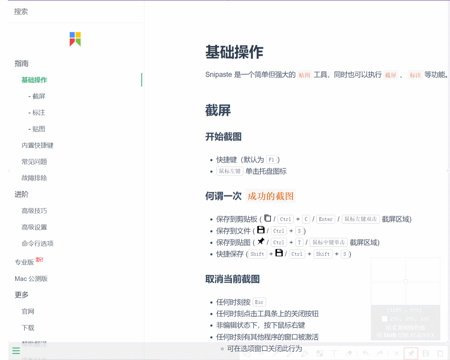Click the 开始截图 subheading
The image size is (450, 360).
coord(223,137)
